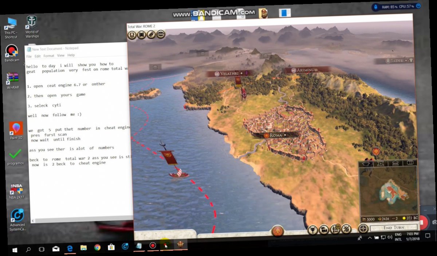This screenshot has height=256, width=437.
Task: Click the owl advisor icon in Rome 2
Action: [151, 35]
